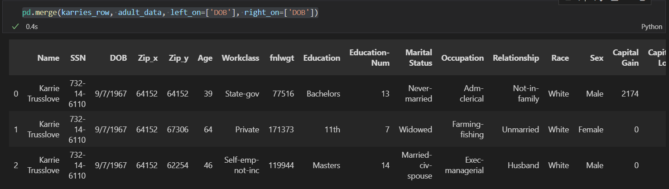Select the SSN column header
The height and width of the screenshot is (189, 669).
pyautogui.click(x=78, y=58)
